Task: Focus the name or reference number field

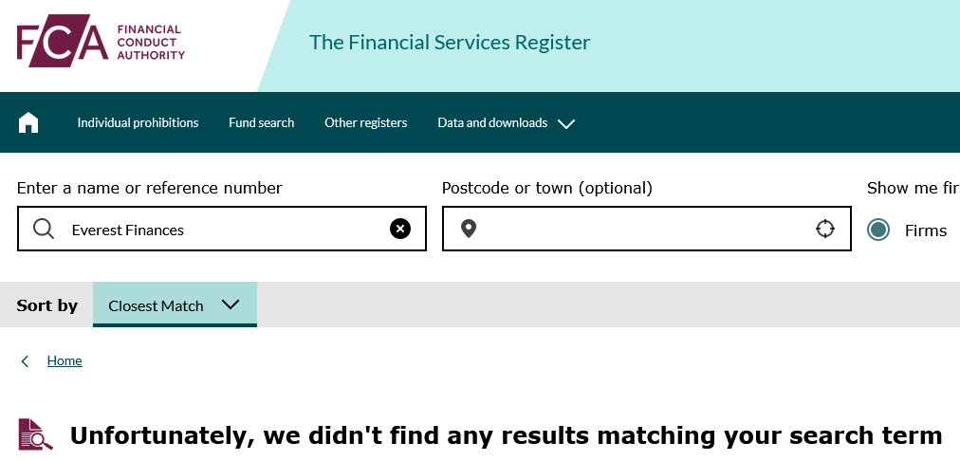Action: click(x=222, y=229)
